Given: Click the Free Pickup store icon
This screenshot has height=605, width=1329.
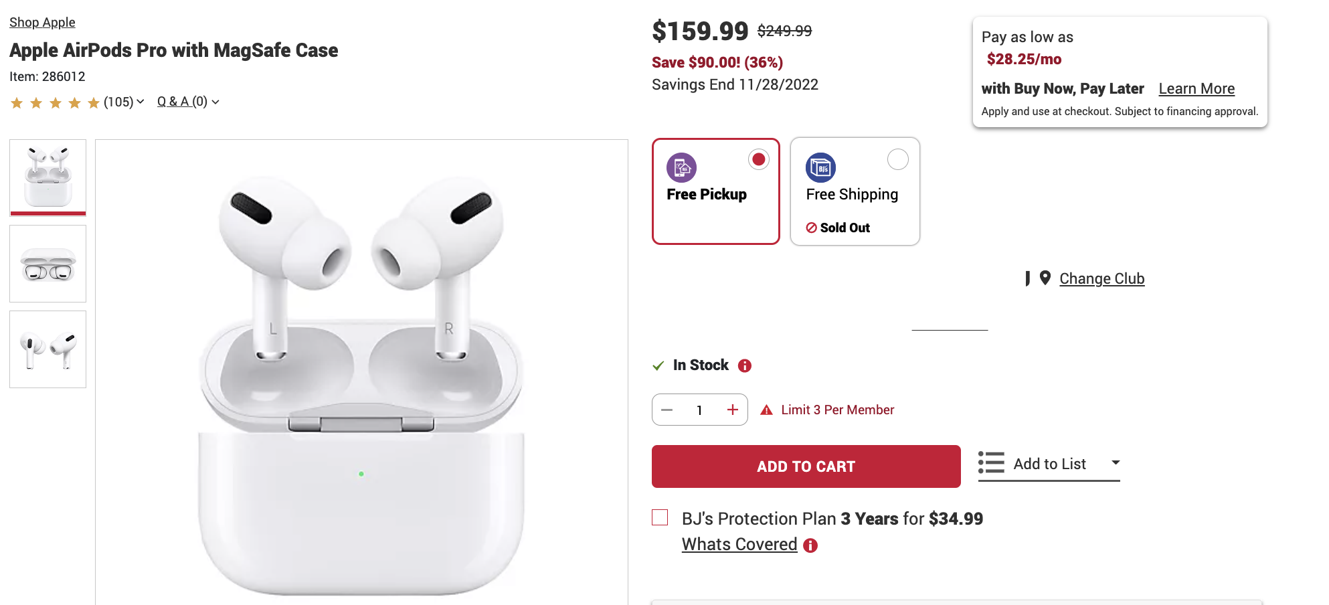Looking at the screenshot, I should click(x=681, y=167).
